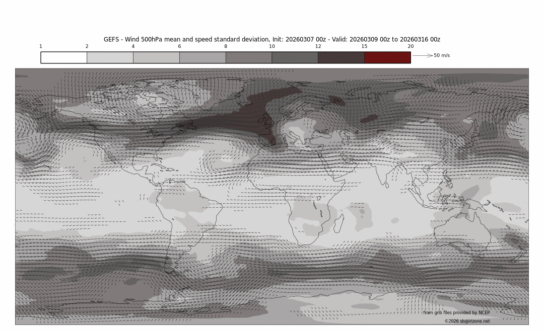The height and width of the screenshot is (331, 544).
Task: Click the white 1–2 colorbar segment
Action: tap(63, 57)
